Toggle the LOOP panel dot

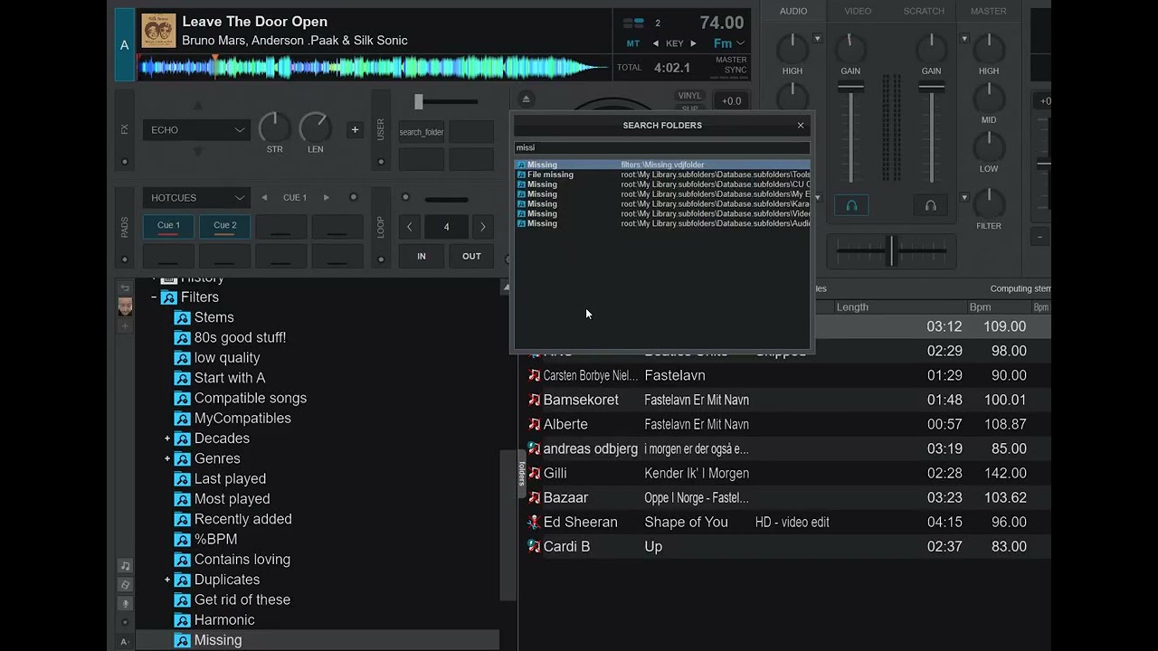pos(381,259)
